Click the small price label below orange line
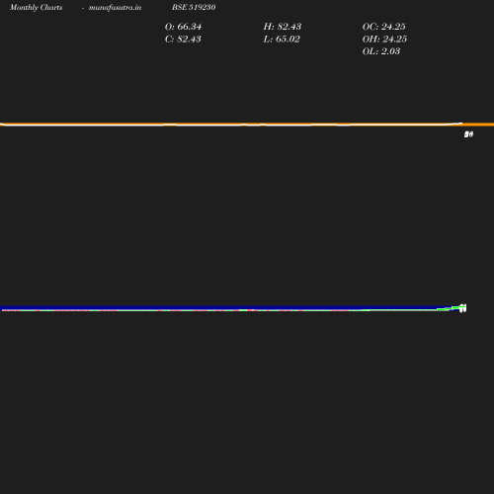The height and width of the screenshot is (494, 494). pos(468,134)
